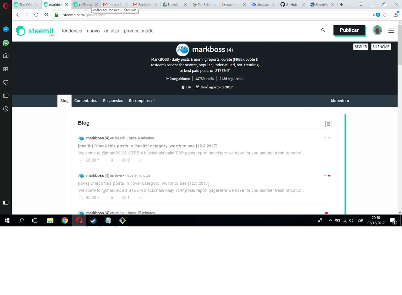The image size is (402, 295).
Task: Click the markboss profile avatar
Action: pyautogui.click(x=182, y=50)
